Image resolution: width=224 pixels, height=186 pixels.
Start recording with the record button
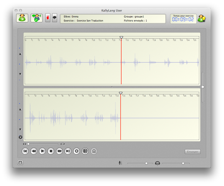[76, 151]
